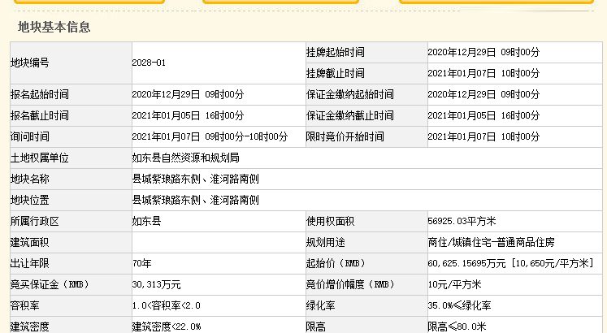The height and width of the screenshot is (333, 607).
Task: Select the 竞价增价幅度 value 10元/平方米
Action: coord(454,284)
